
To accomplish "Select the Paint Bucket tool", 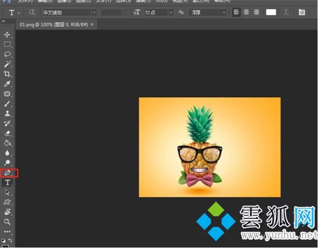I will 7,143.
